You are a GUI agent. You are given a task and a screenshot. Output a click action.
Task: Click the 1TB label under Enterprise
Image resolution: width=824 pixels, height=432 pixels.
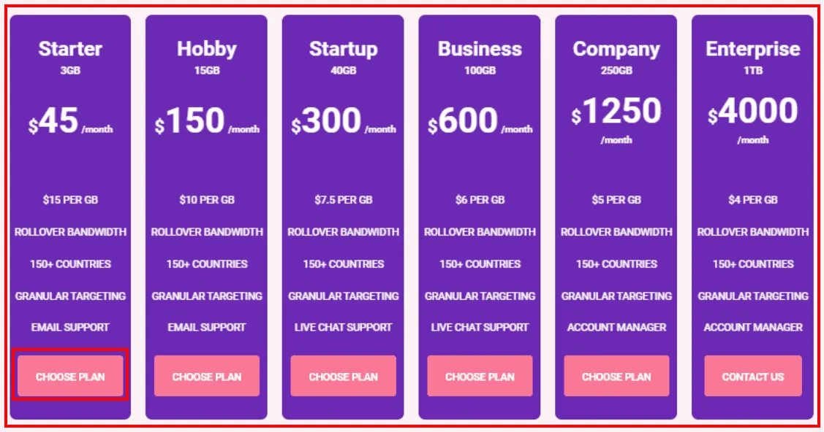(752, 71)
